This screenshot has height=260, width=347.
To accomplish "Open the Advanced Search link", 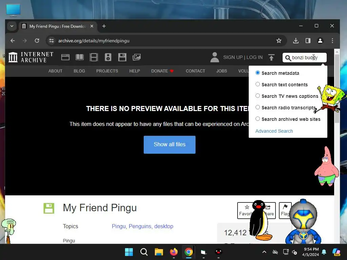I will (274, 131).
